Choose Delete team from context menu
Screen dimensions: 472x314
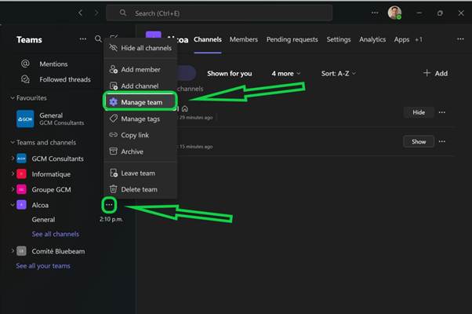[x=140, y=189]
